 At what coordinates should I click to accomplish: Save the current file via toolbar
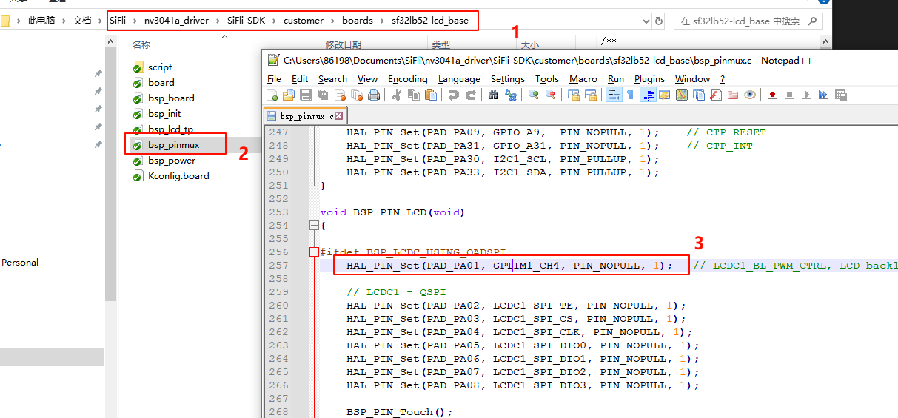pyautogui.click(x=306, y=95)
